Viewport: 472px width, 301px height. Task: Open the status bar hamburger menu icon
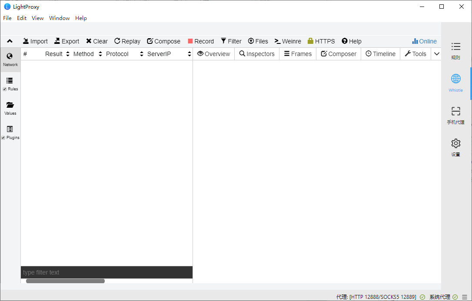click(465, 297)
